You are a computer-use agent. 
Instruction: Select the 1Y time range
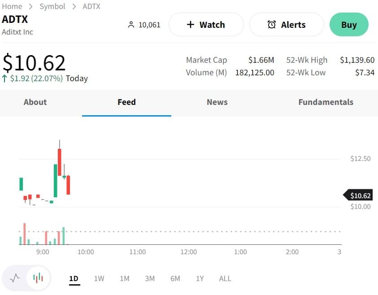click(200, 278)
